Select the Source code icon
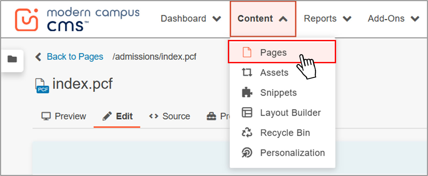 click(x=154, y=116)
